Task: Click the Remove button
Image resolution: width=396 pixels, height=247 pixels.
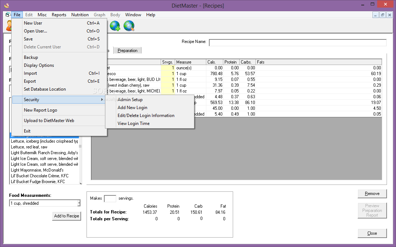Action: [x=372, y=194]
